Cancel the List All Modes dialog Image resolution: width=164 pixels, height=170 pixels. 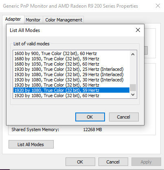124,117
